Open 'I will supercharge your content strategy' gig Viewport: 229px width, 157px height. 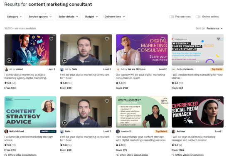pyautogui.click(x=140, y=138)
